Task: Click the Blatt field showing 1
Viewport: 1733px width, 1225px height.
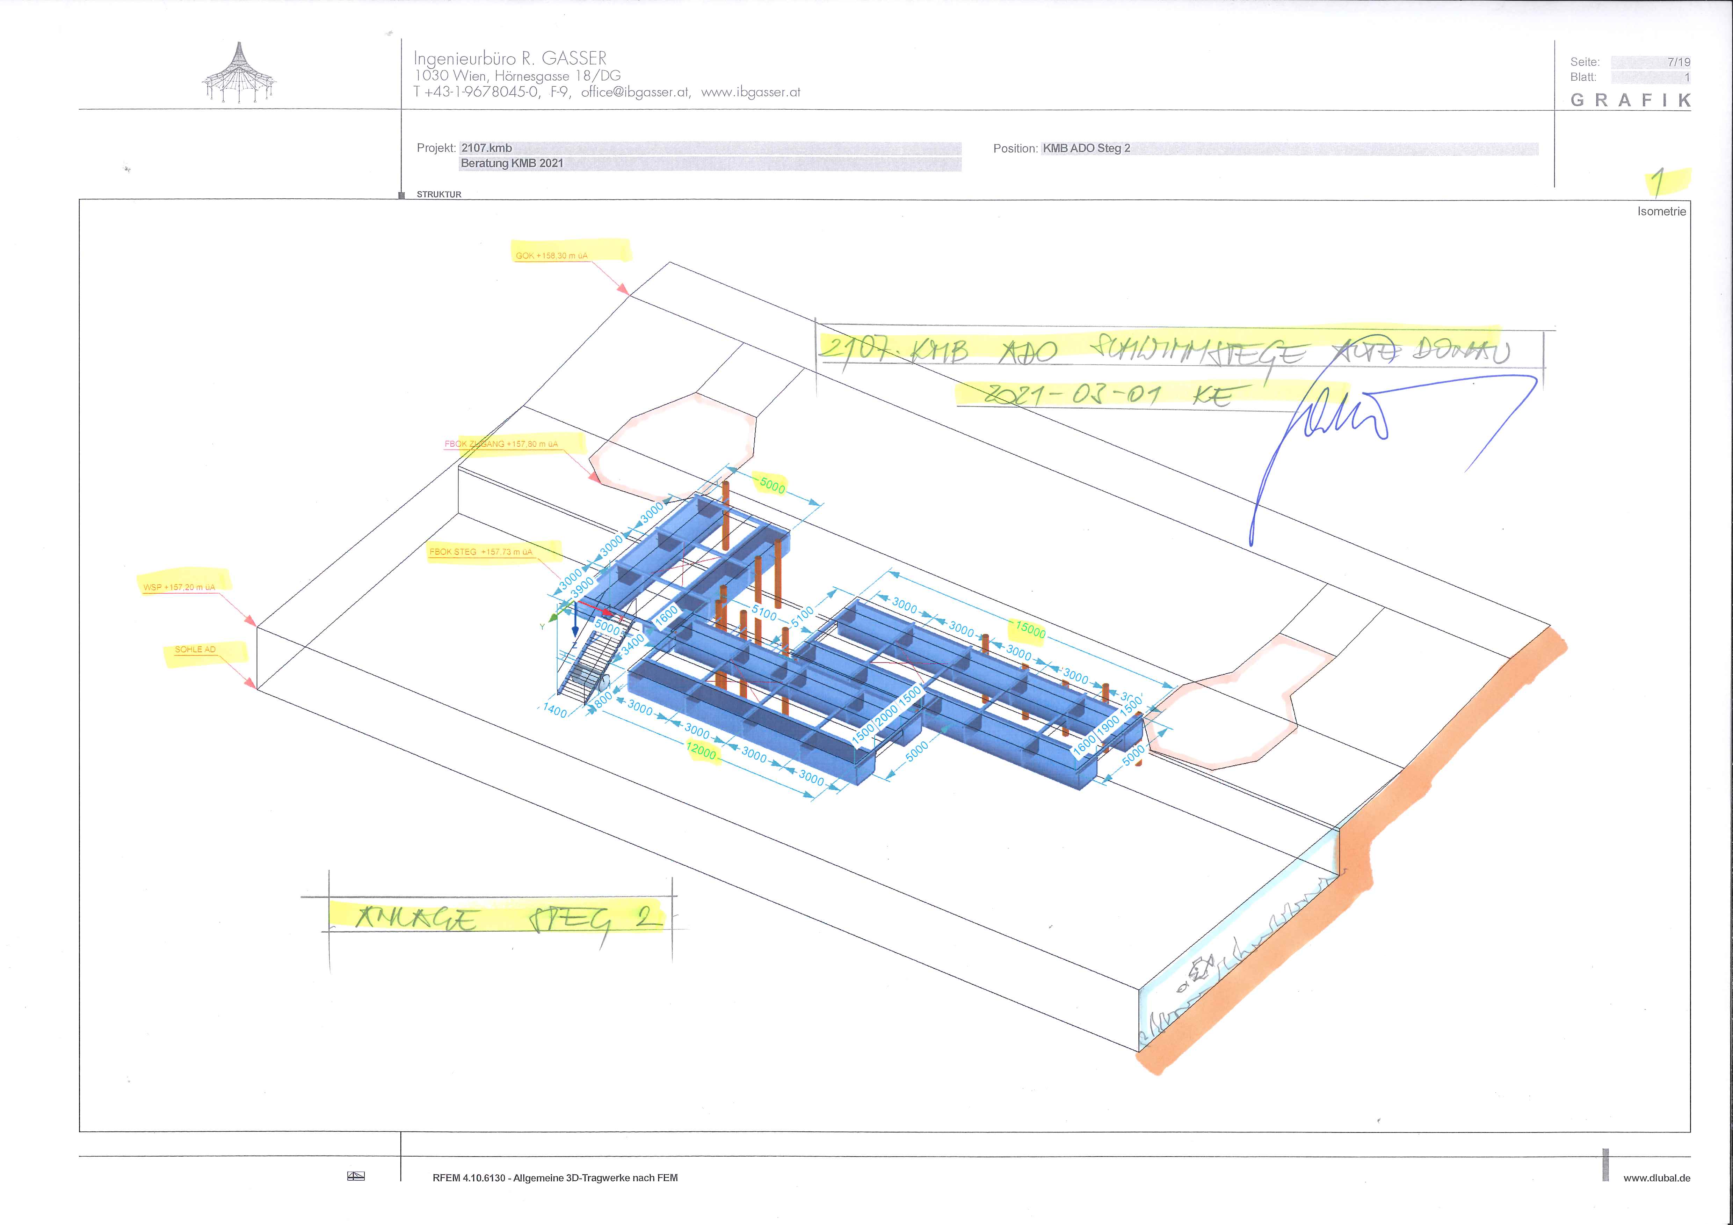Action: pos(1651,77)
